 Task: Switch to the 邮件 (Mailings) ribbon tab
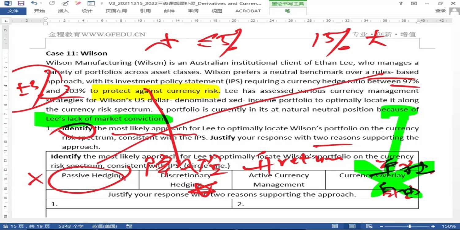(x=169, y=11)
